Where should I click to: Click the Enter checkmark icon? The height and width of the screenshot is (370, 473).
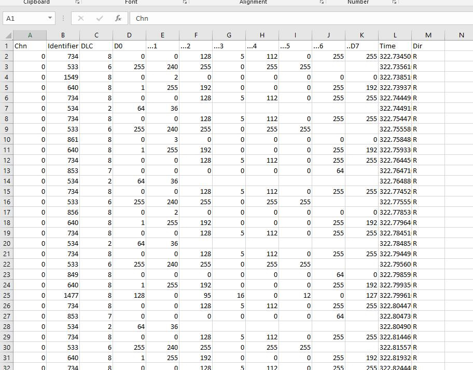point(99,18)
